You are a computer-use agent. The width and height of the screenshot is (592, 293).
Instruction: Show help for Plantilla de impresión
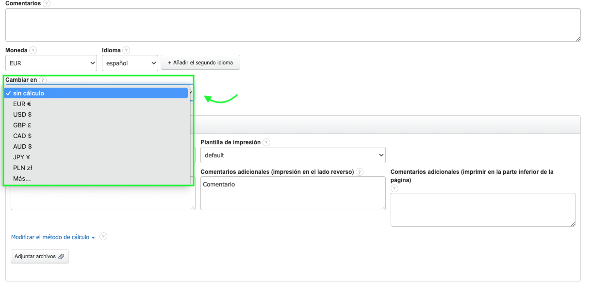[x=266, y=142]
